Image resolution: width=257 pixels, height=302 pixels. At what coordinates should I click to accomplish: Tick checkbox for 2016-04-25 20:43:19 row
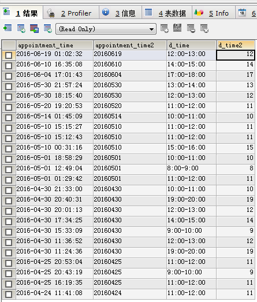click(x=9, y=274)
